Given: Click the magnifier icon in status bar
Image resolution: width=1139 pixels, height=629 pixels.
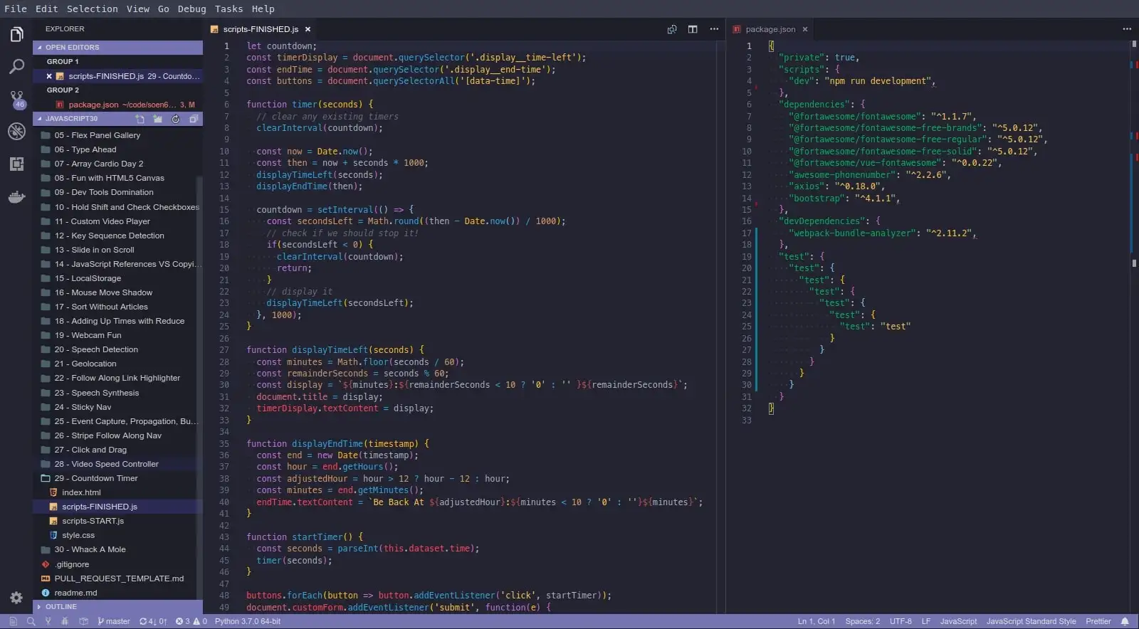Looking at the screenshot, I should (x=31, y=621).
